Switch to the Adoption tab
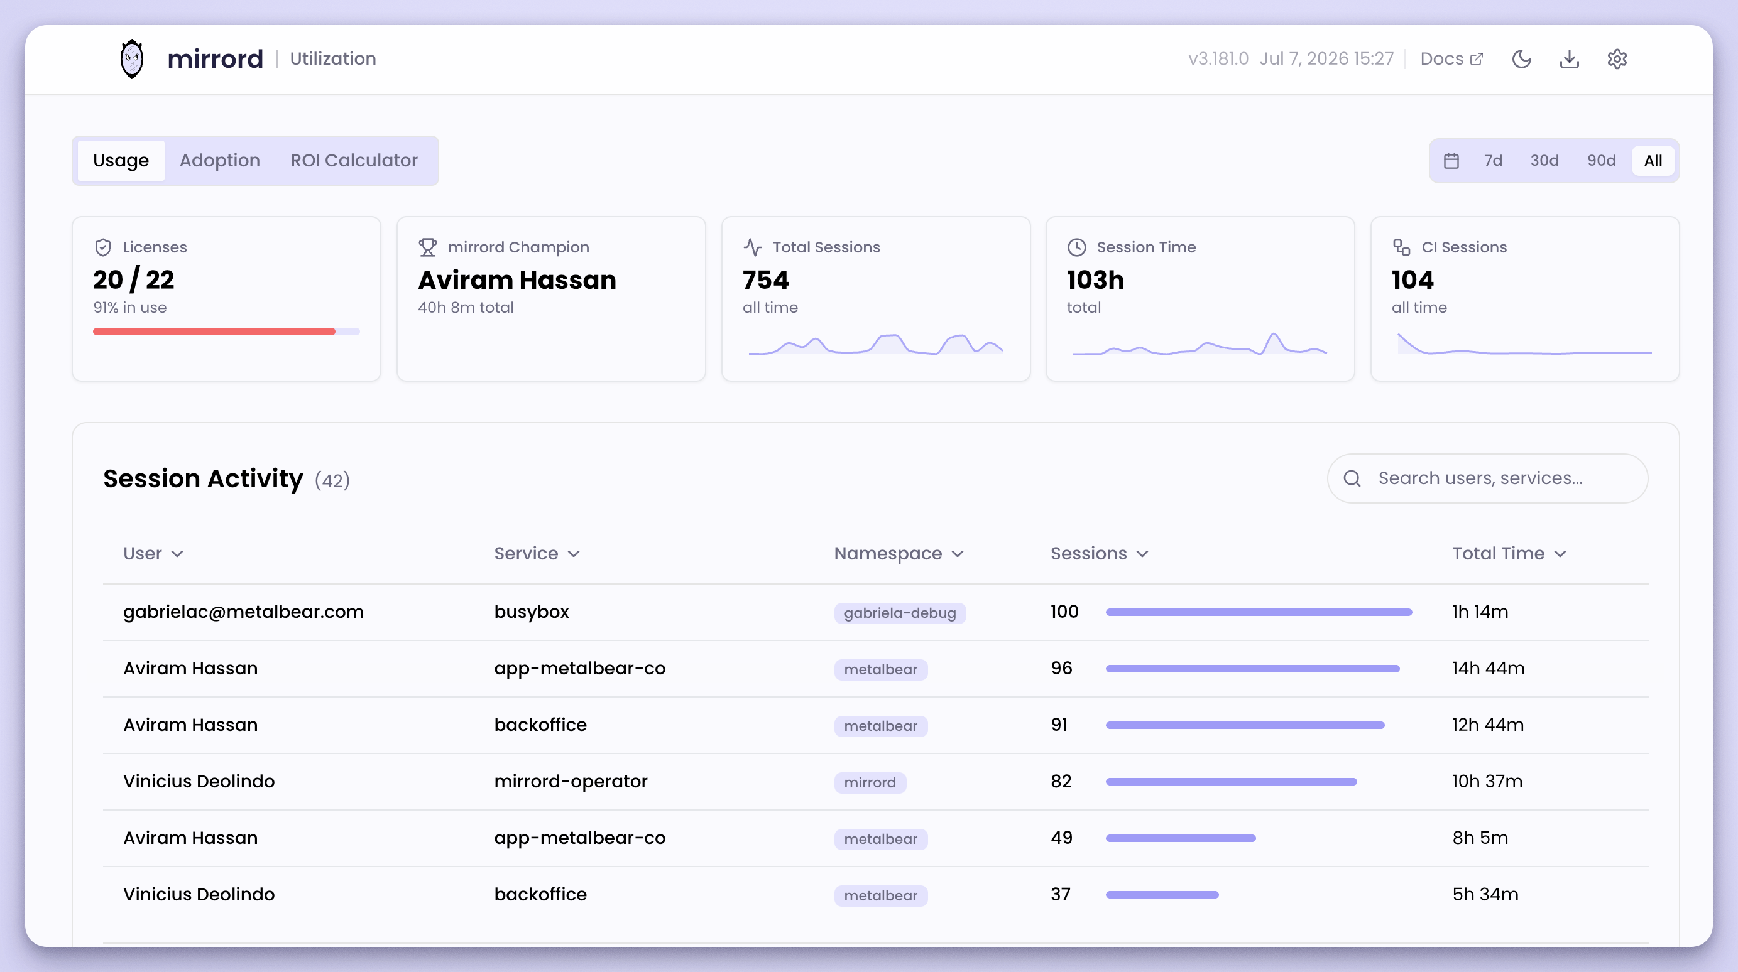The width and height of the screenshot is (1738, 972). (x=220, y=160)
